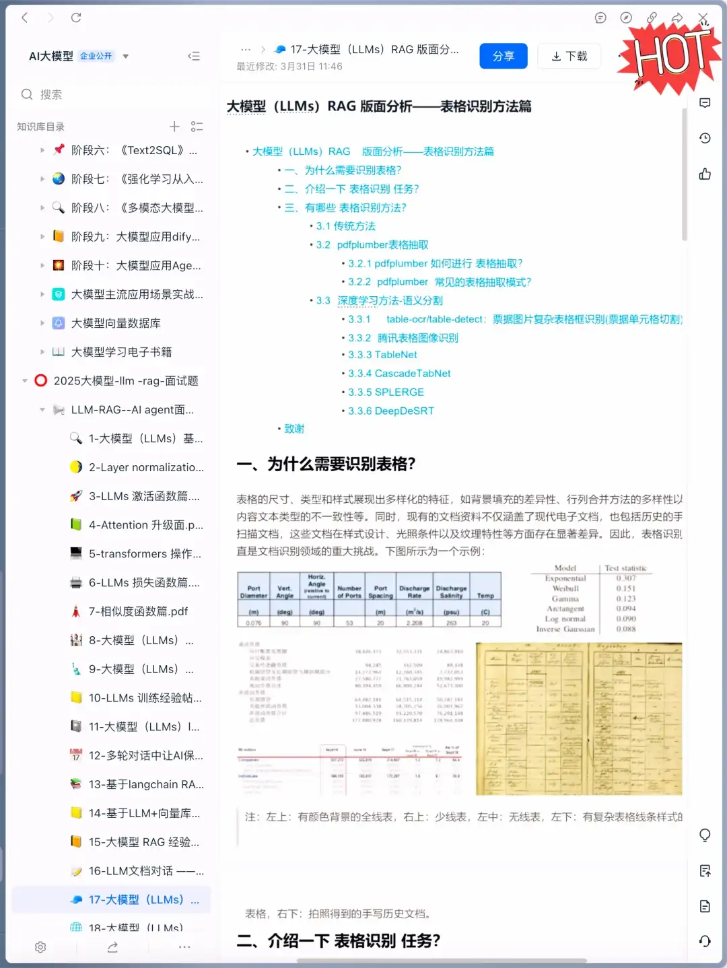
Task: Open the comments panel on the right
Action: click(x=704, y=102)
